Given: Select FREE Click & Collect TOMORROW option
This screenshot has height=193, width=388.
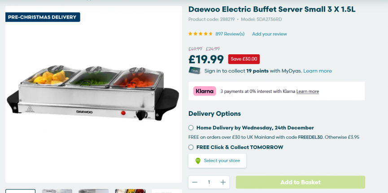Looking at the screenshot, I should pyautogui.click(x=191, y=147).
